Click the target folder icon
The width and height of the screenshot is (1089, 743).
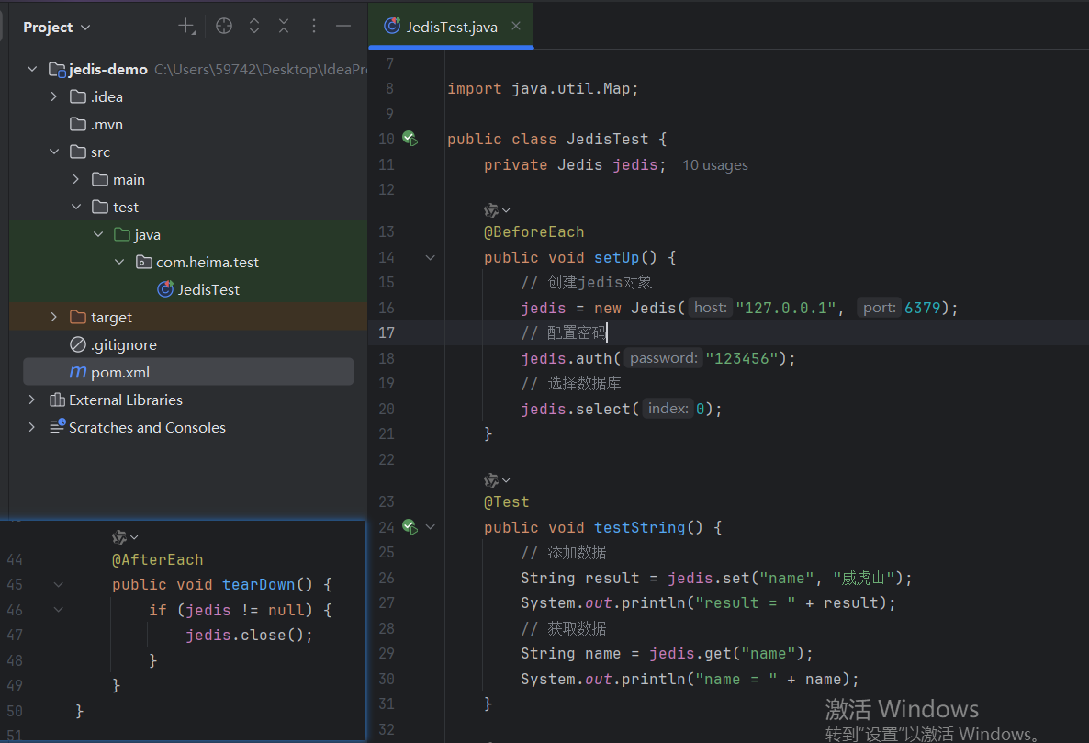(78, 318)
